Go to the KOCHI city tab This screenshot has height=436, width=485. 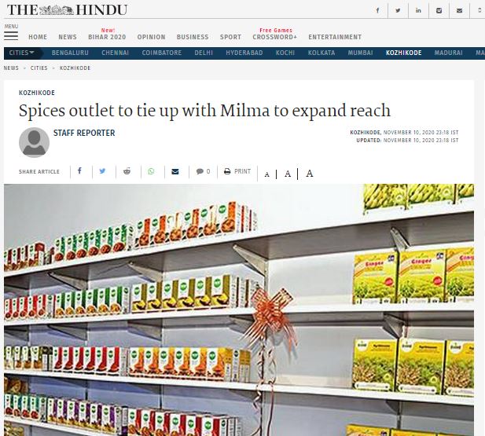[x=285, y=53]
